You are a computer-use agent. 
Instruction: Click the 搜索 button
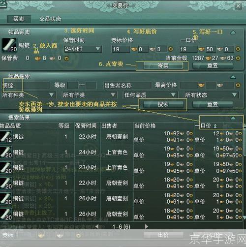[x=163, y=104]
